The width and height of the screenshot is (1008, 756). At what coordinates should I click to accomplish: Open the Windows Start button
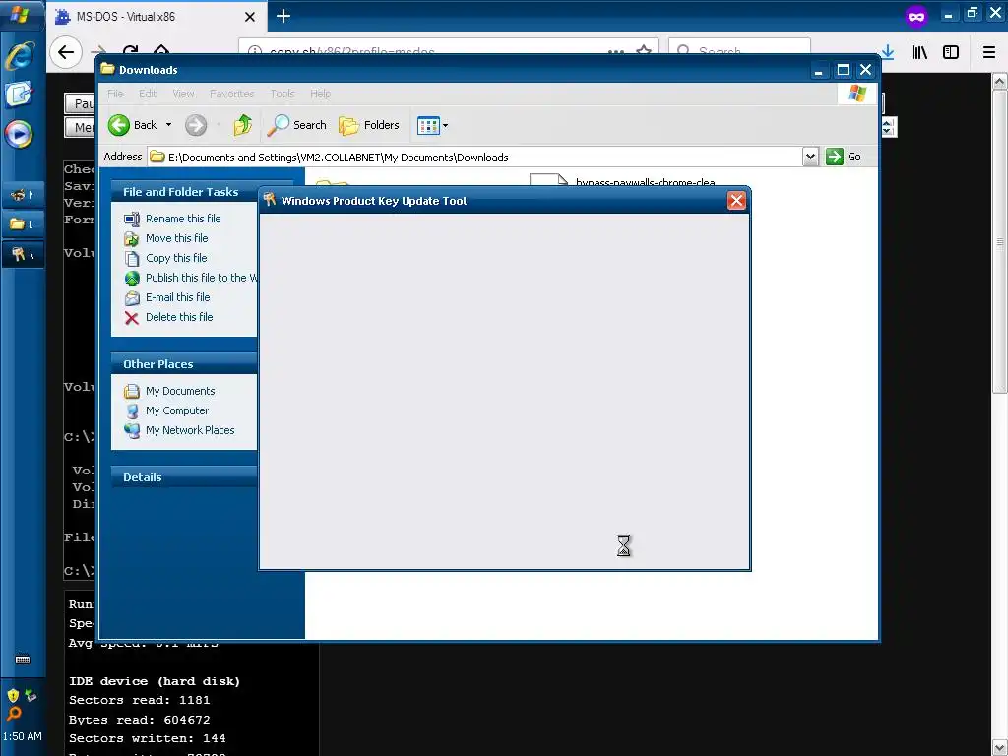(21, 14)
